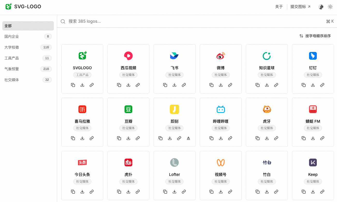
Task: Download the 微博 logo
Action: (221, 85)
